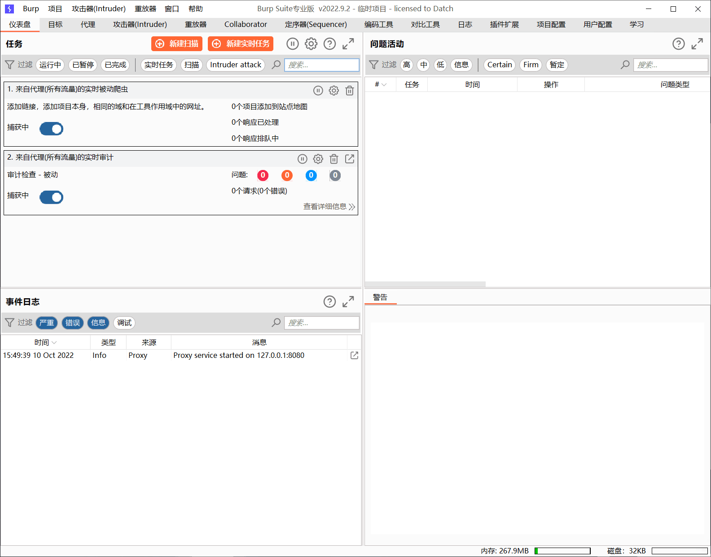Toggle capturing switch for task 2 audit
This screenshot has width=711, height=557.
[51, 197]
